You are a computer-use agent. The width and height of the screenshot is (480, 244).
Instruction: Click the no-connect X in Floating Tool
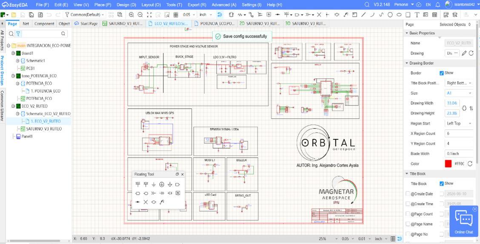point(146,202)
